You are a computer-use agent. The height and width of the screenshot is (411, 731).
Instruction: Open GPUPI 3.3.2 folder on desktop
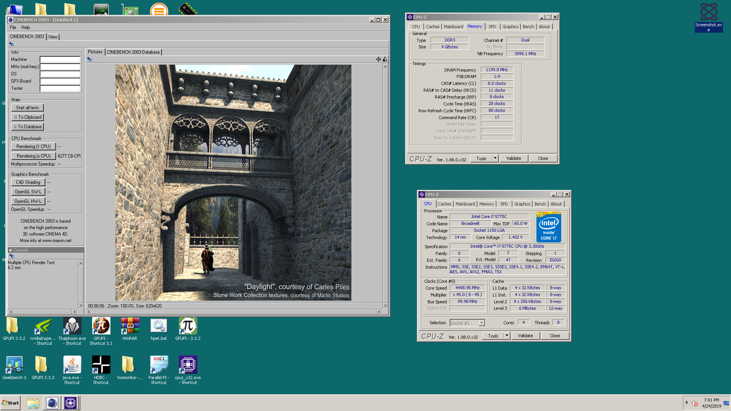click(x=14, y=329)
